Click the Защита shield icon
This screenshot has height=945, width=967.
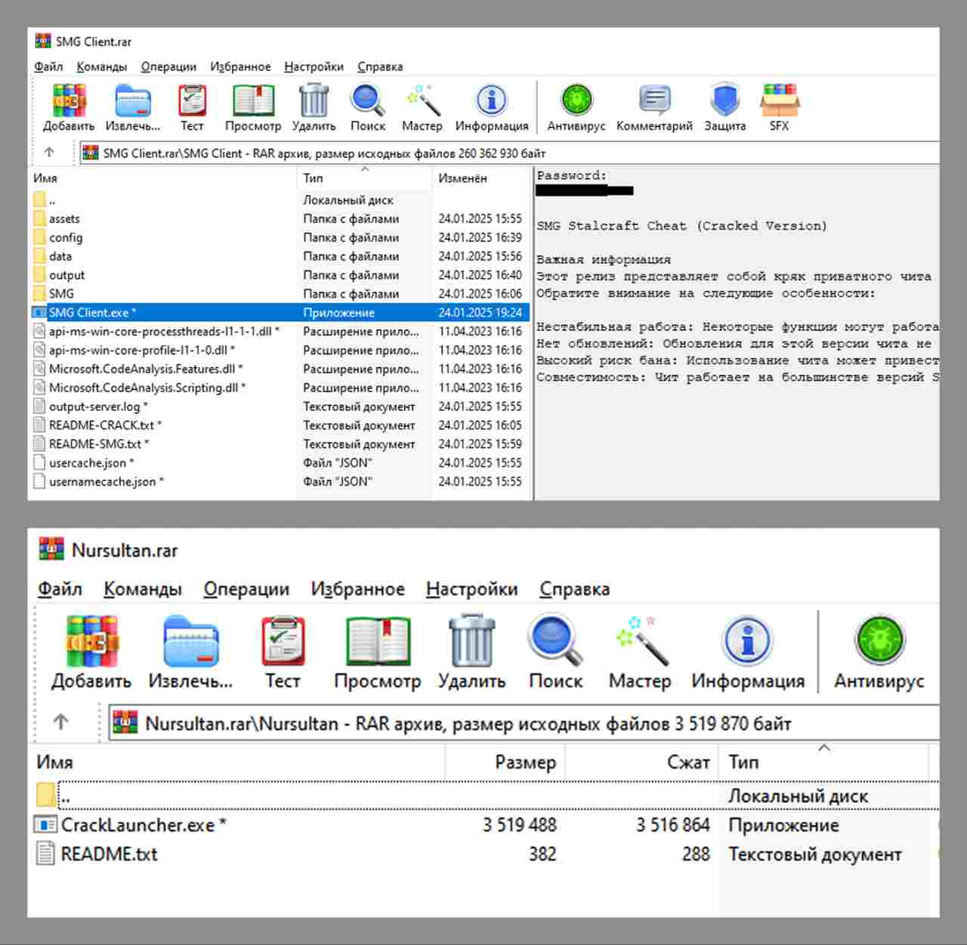pos(724,100)
